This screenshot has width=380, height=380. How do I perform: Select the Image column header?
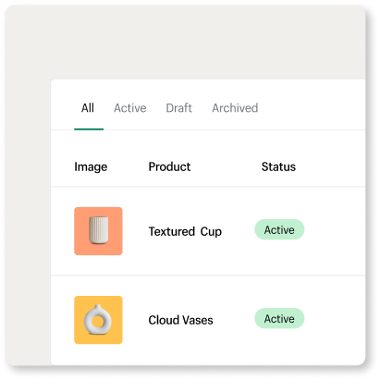pyautogui.click(x=91, y=166)
